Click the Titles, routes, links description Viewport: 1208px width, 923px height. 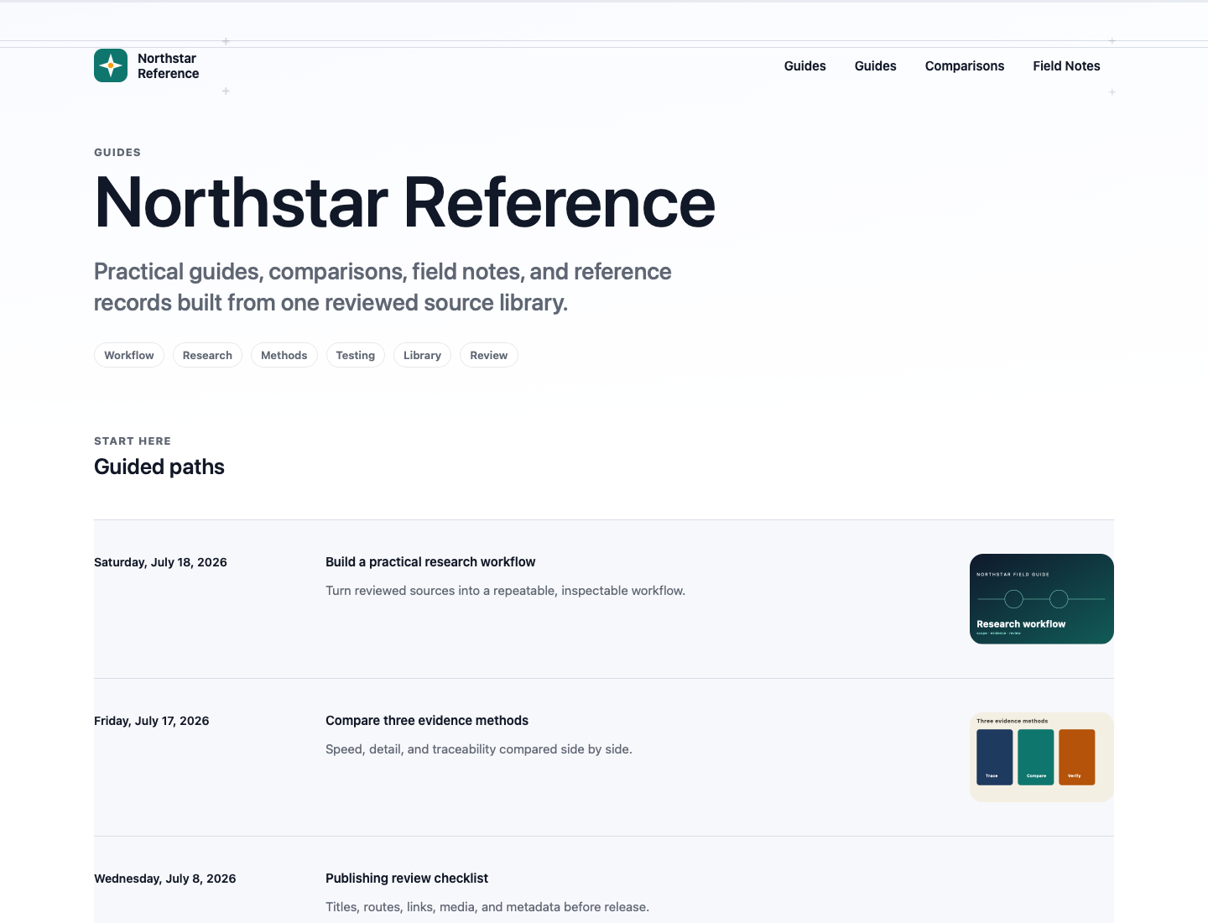pyautogui.click(x=487, y=907)
